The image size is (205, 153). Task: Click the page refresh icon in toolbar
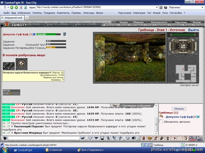click(26, 7)
